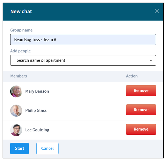Expand the dropdown chevron arrow
The image size is (167, 161).
pyautogui.click(x=151, y=60)
